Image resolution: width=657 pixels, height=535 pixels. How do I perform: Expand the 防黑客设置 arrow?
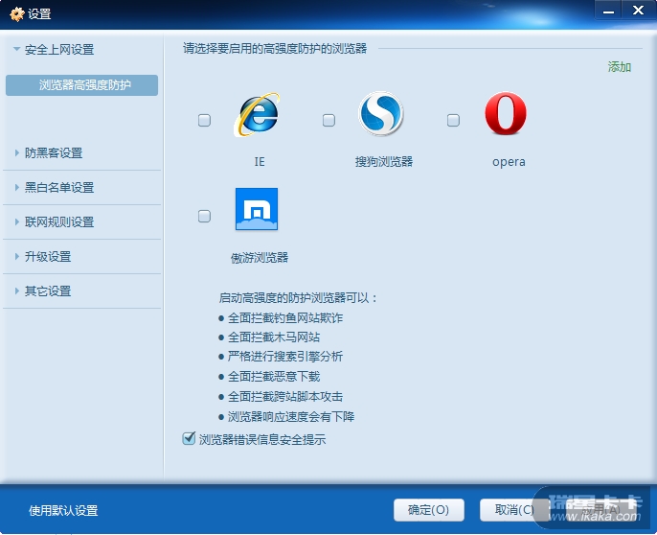17,152
